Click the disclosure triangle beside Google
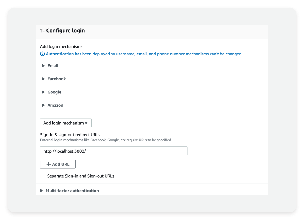Image resolution: width=304 pixels, height=220 pixels. 43,92
